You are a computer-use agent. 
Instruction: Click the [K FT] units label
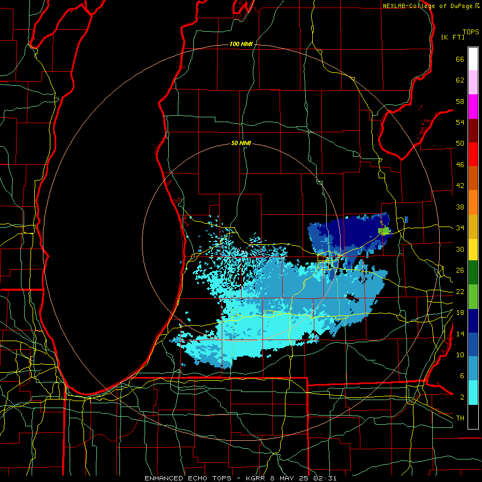[x=453, y=37]
